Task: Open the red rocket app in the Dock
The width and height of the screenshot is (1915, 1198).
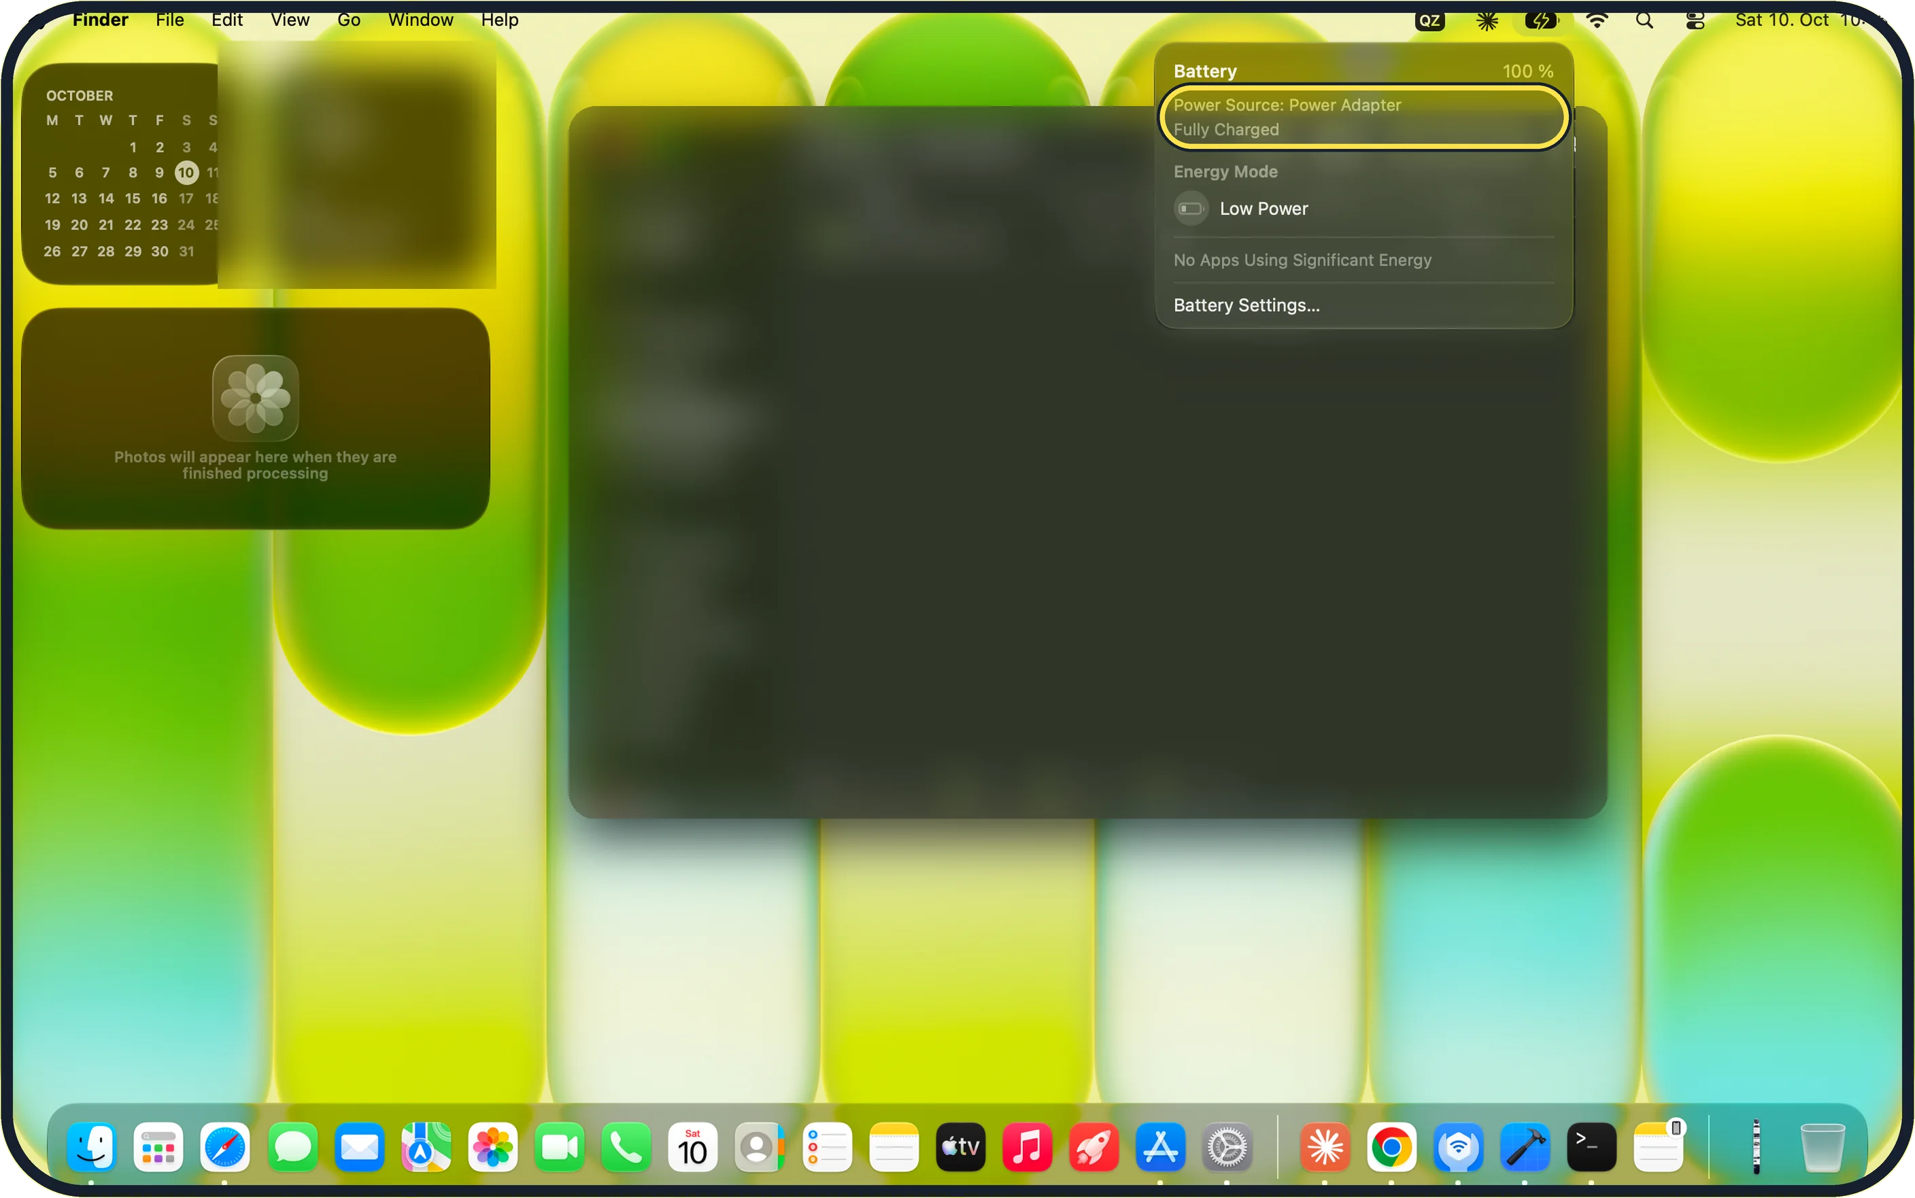Action: [1094, 1146]
